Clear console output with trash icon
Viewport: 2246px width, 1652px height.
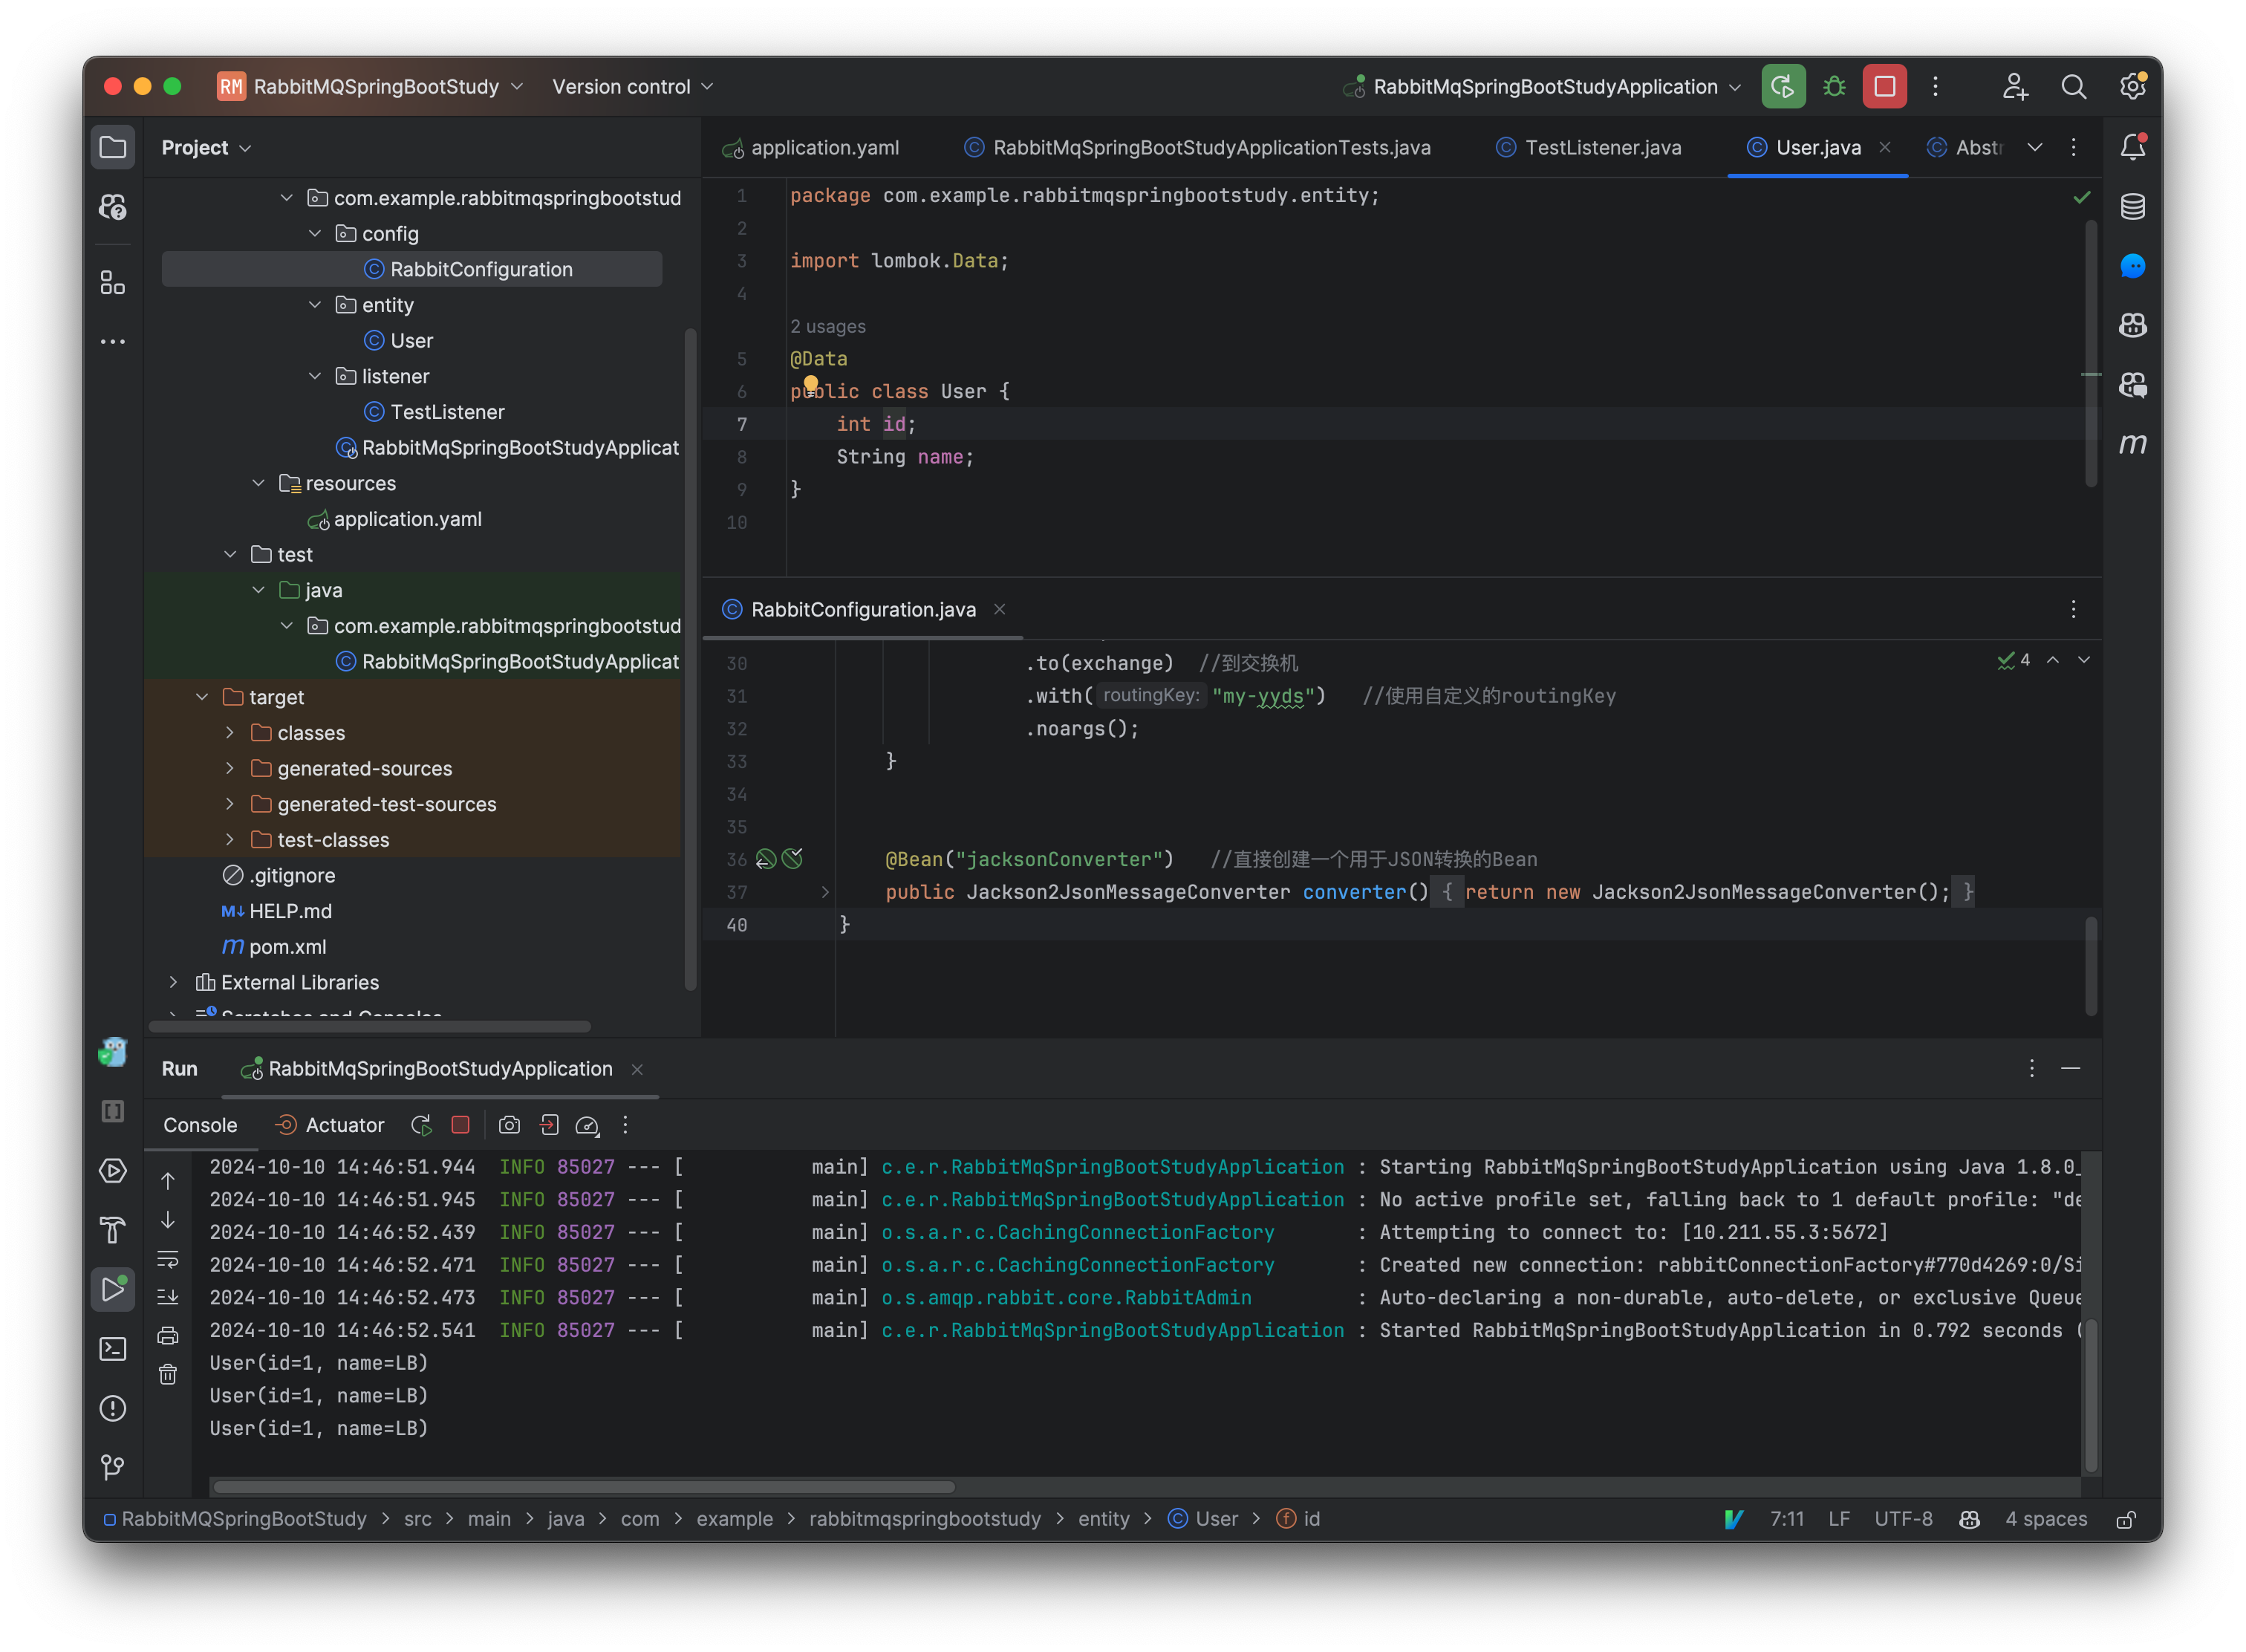pyautogui.click(x=168, y=1375)
